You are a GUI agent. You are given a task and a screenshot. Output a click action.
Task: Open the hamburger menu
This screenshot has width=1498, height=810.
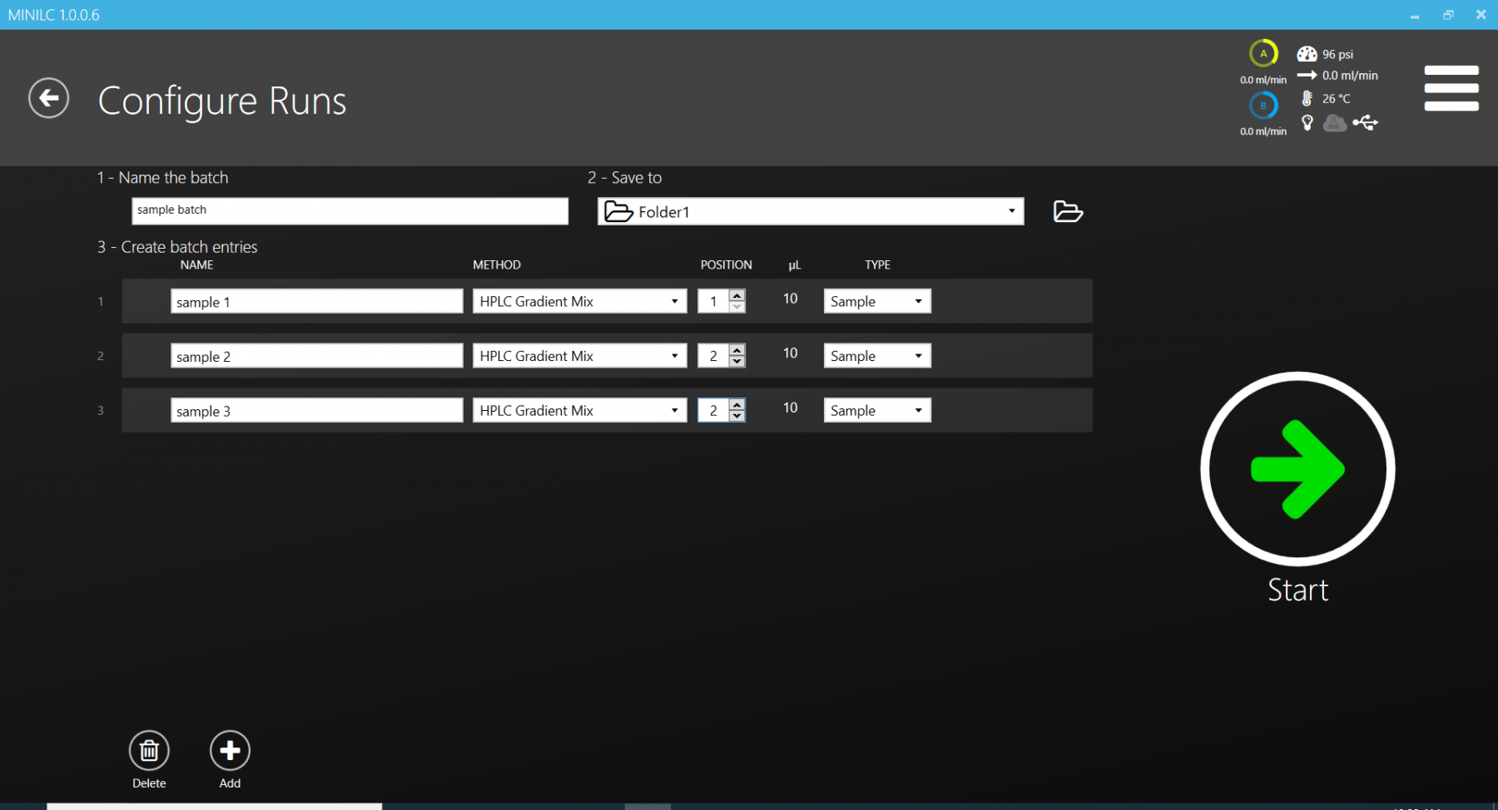(x=1451, y=88)
